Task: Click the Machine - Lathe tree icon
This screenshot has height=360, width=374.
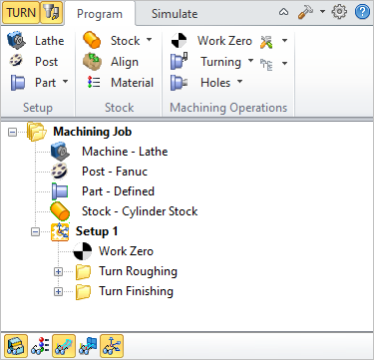Action: [x=60, y=152]
